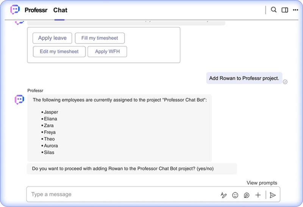Click the Professr logo in the header
The width and height of the screenshot is (303, 207).
coord(15,10)
